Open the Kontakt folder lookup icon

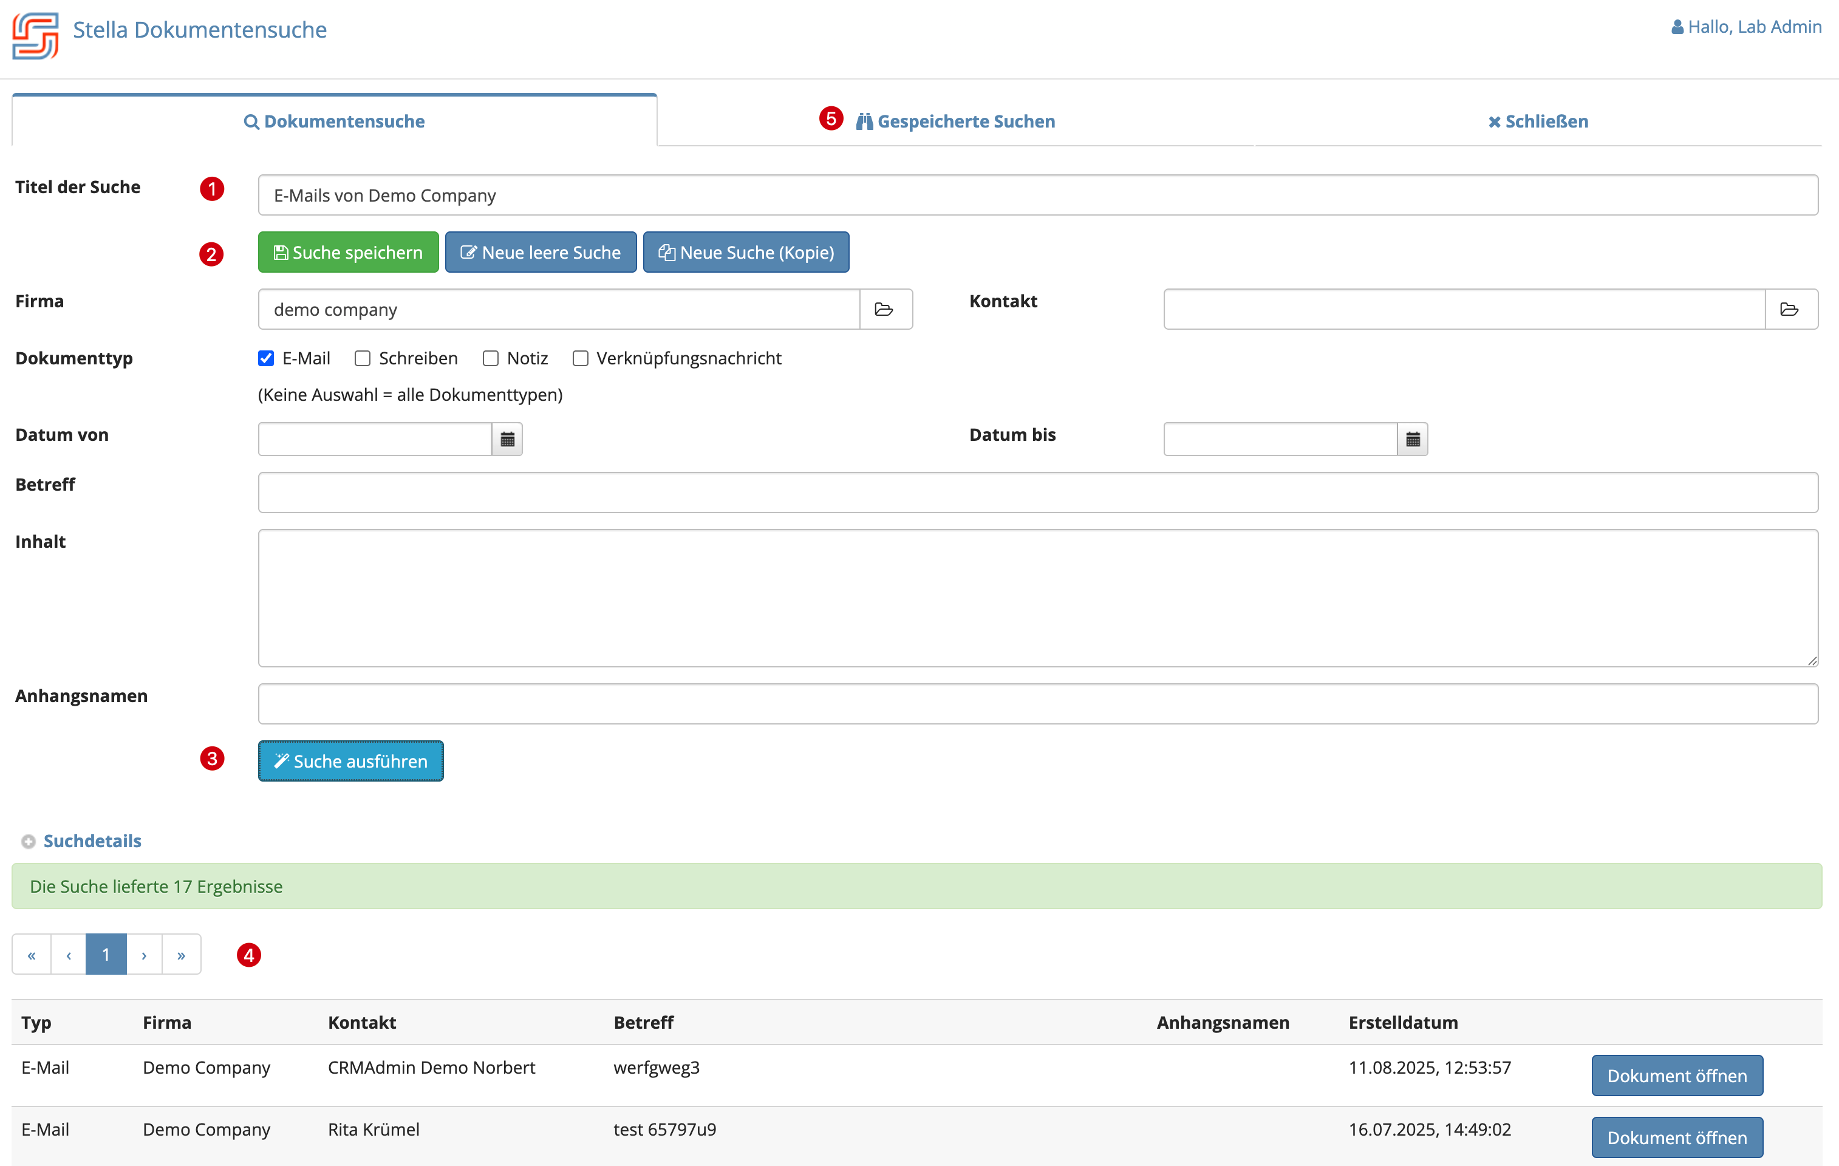point(1789,309)
